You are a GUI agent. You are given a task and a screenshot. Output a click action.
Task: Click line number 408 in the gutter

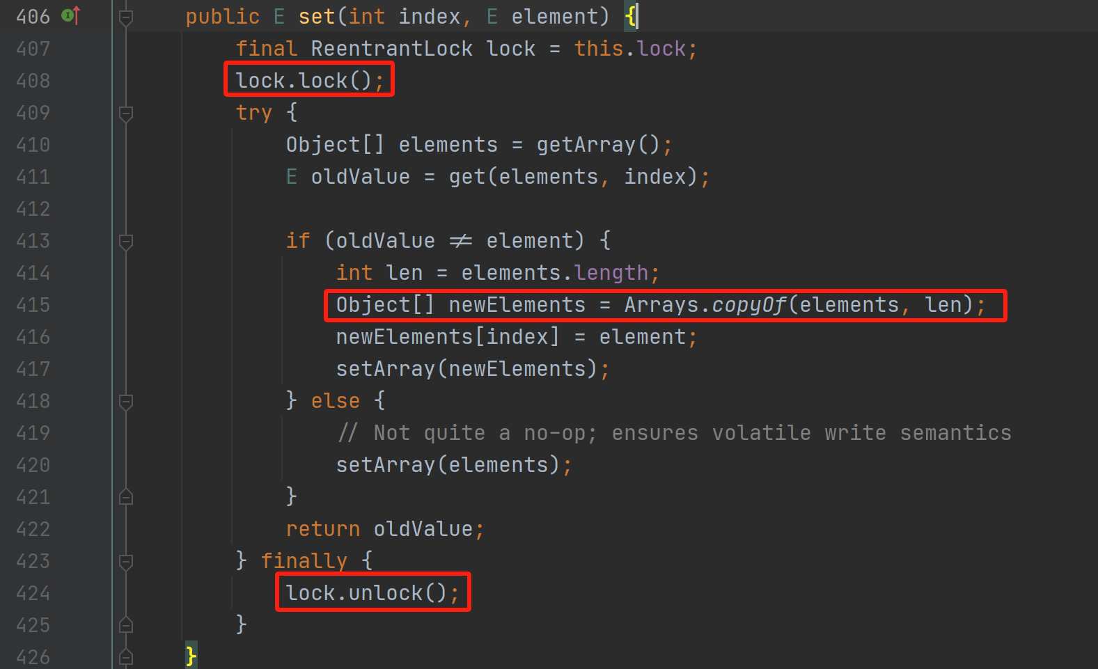pyautogui.click(x=33, y=81)
